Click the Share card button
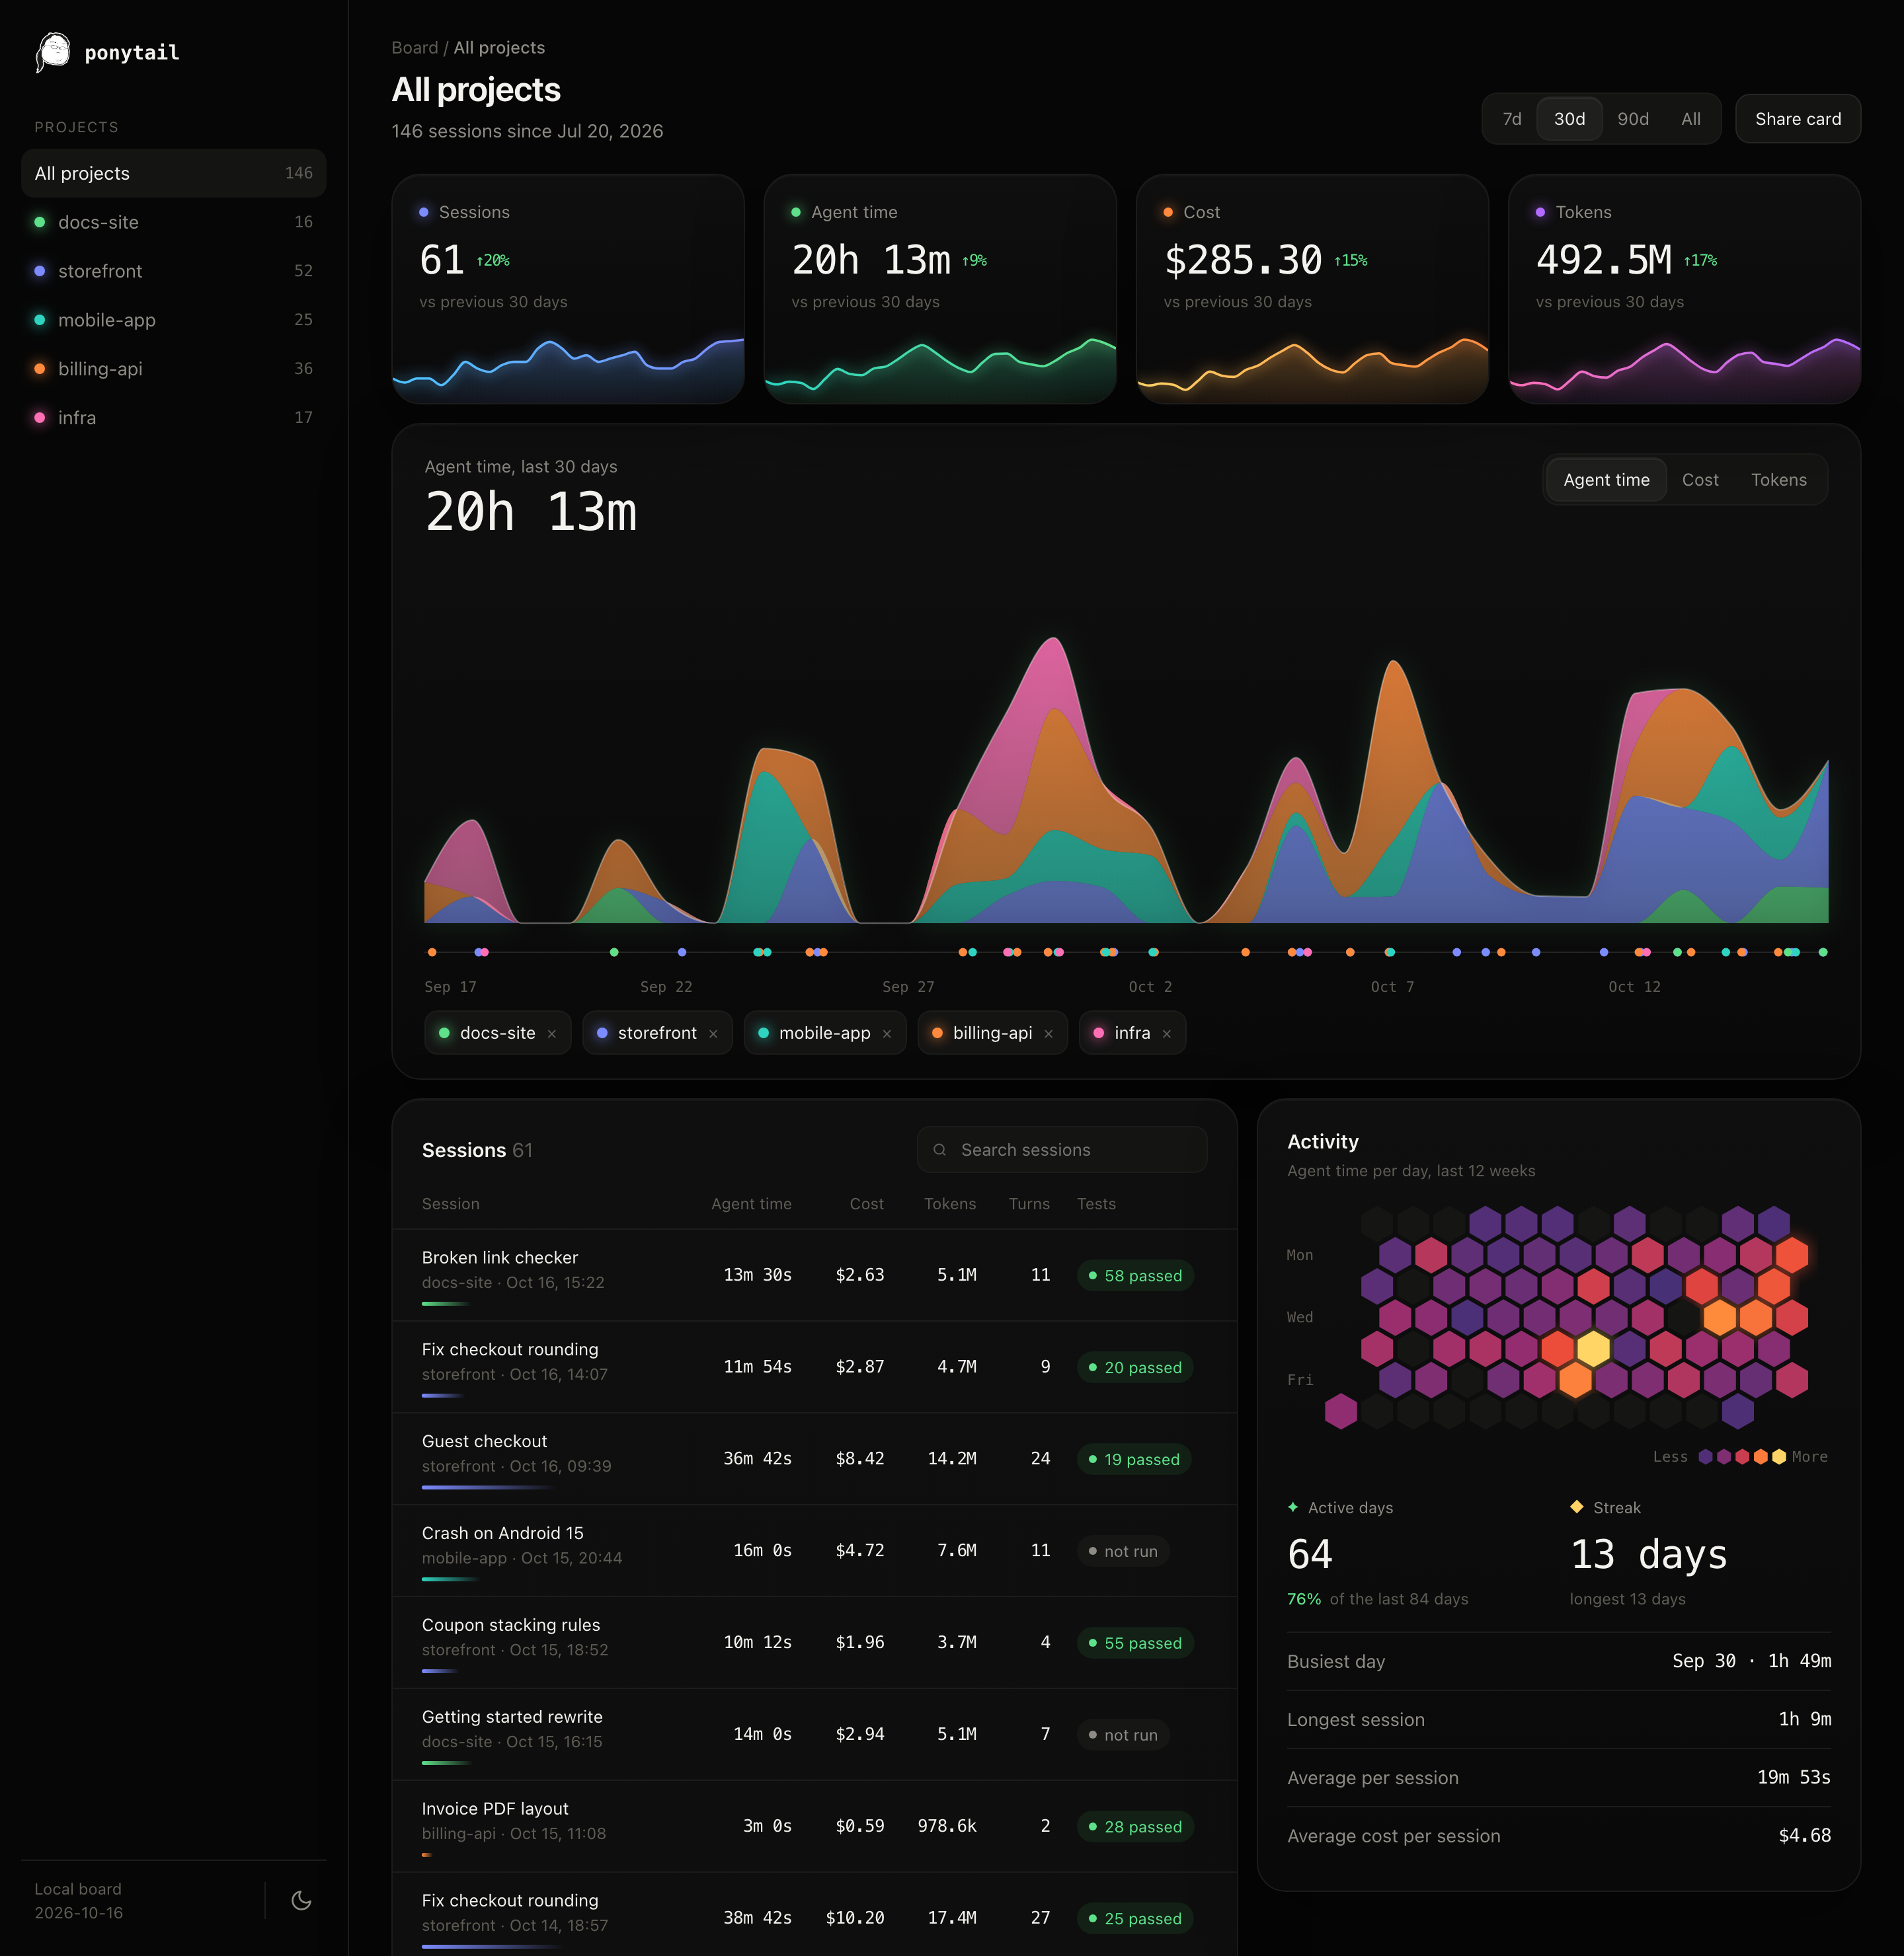The height and width of the screenshot is (1956, 1904). click(x=1797, y=119)
